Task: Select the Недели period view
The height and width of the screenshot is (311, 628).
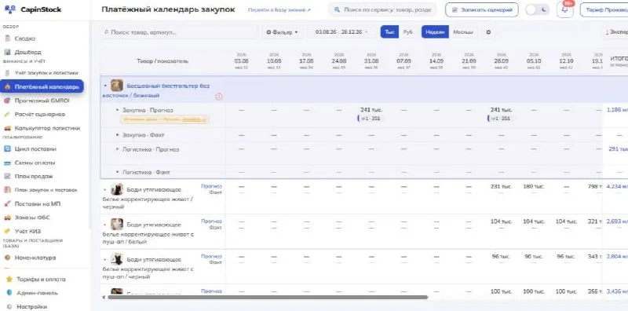Action: click(435, 32)
